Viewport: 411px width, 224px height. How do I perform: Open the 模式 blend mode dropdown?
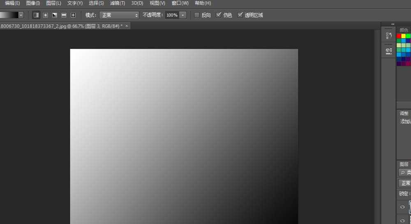click(x=119, y=15)
